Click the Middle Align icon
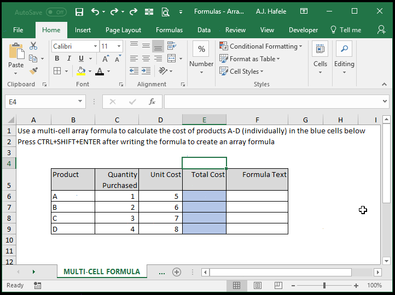Screen dimensions: 395x295 [x=146, y=46]
